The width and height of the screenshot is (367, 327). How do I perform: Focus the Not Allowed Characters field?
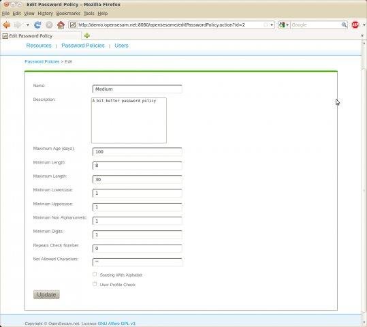tap(137, 262)
